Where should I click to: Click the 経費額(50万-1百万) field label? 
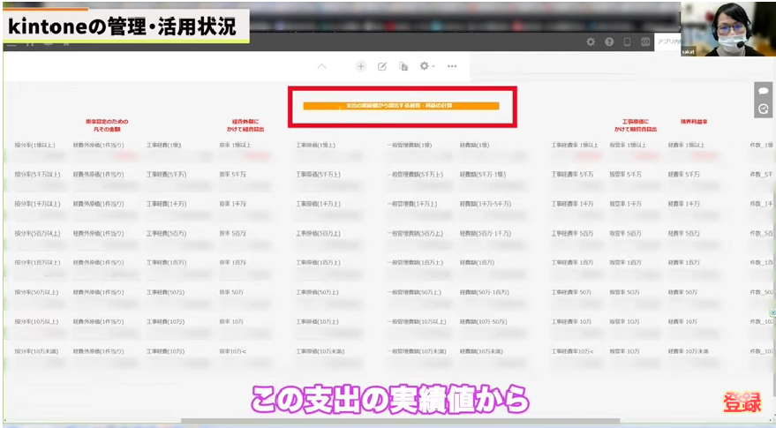tap(484, 292)
